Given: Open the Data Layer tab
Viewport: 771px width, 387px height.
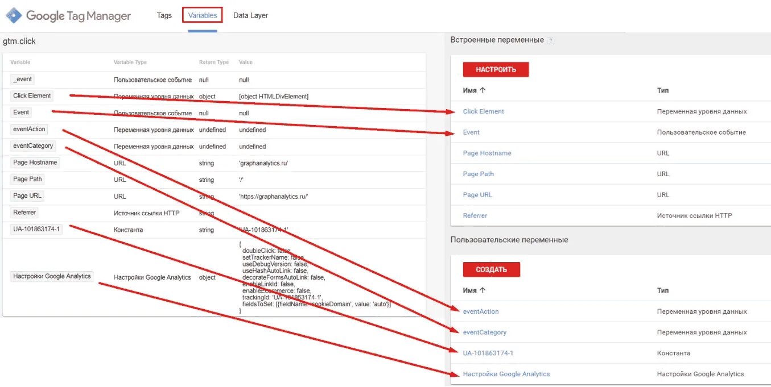Looking at the screenshot, I should [250, 15].
